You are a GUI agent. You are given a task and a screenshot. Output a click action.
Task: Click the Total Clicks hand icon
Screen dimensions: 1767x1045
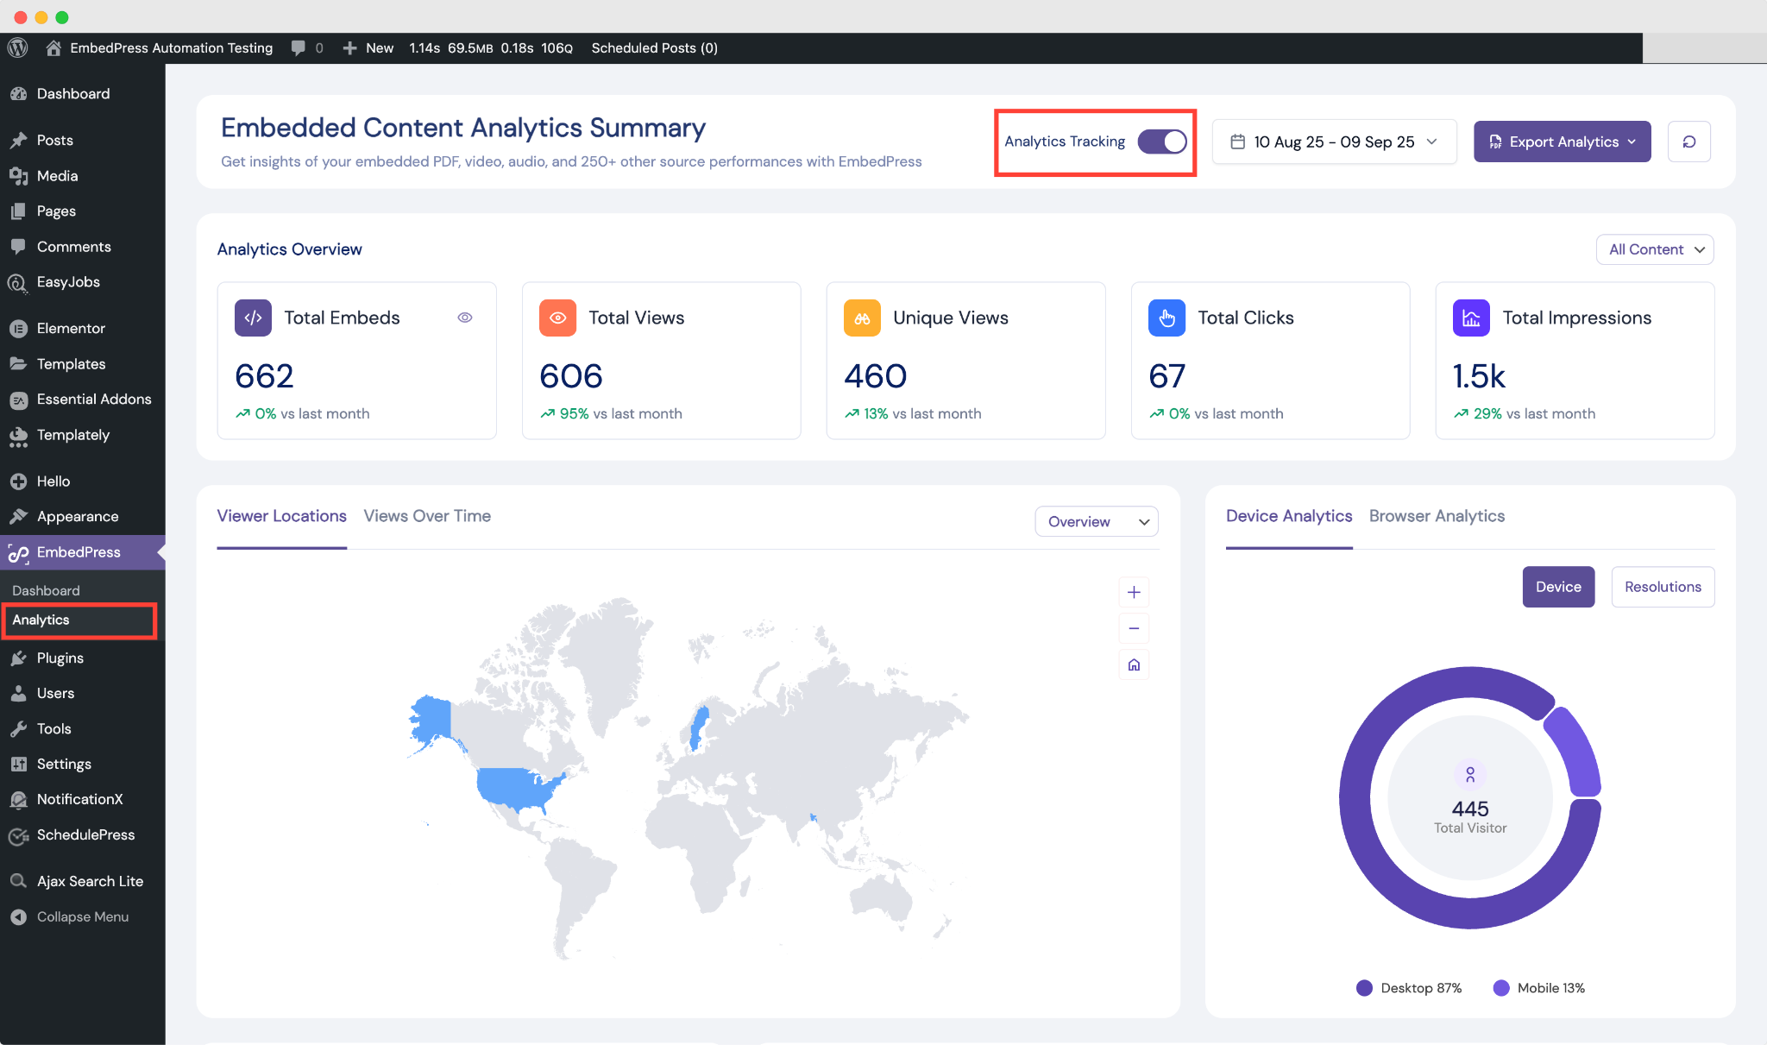pos(1166,318)
